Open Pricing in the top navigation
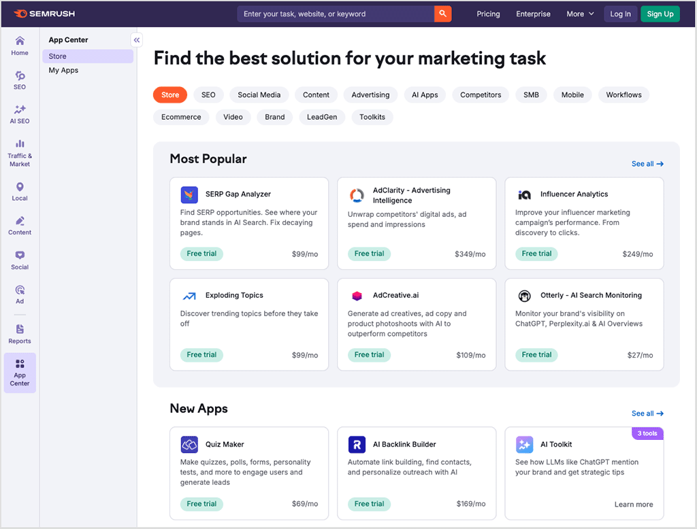This screenshot has width=697, height=529. click(488, 14)
